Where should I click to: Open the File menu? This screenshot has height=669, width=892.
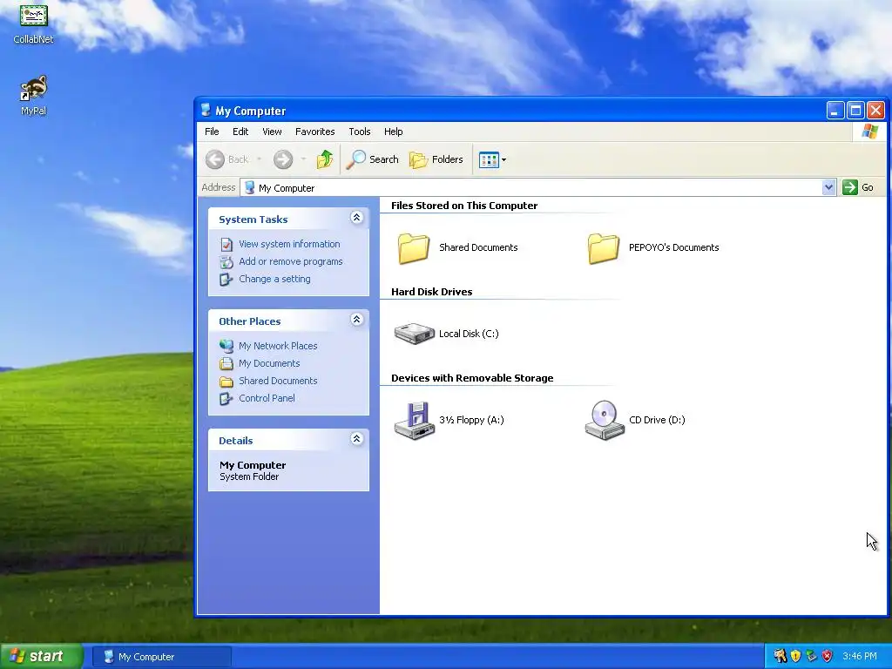[x=212, y=132]
